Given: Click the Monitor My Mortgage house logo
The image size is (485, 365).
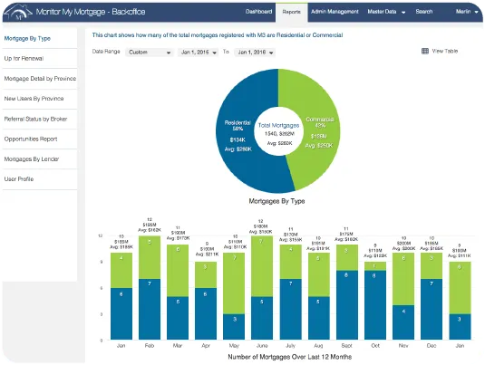Looking at the screenshot, I should click(19, 13).
